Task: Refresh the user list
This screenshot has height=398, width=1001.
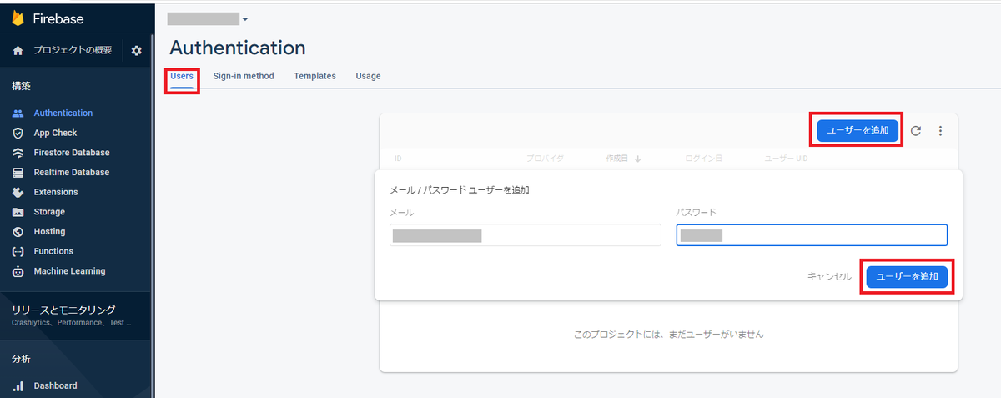Action: pyautogui.click(x=916, y=131)
